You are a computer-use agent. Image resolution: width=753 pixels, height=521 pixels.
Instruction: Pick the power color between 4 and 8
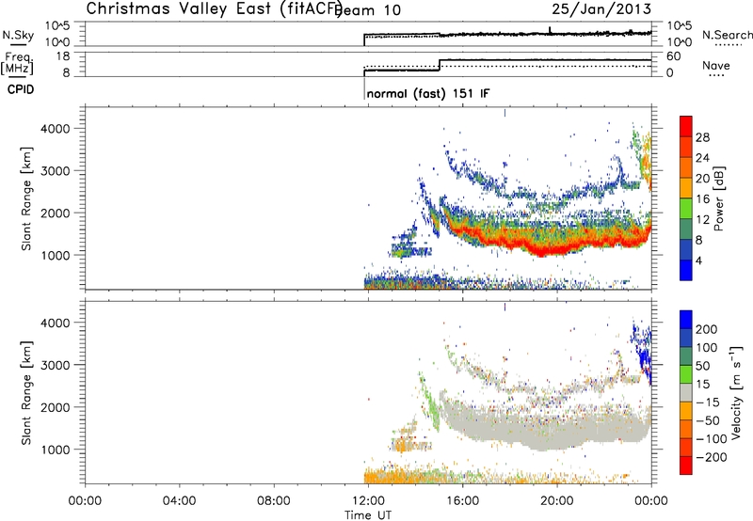pos(686,249)
